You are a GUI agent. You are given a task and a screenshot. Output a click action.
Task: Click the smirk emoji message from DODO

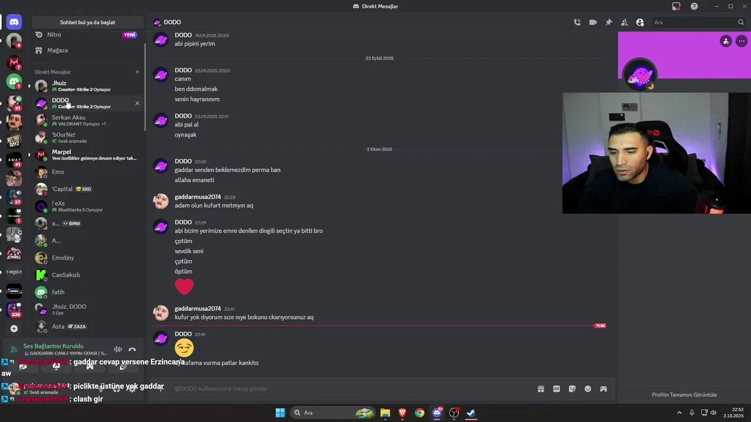(x=184, y=348)
